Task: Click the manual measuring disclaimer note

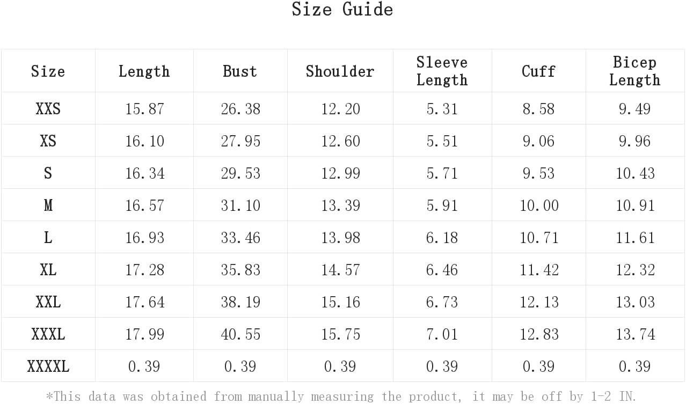Action: click(341, 396)
